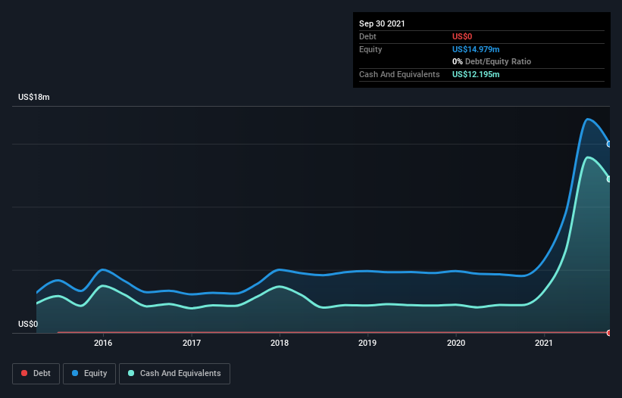Click the 2016 x-axis label
Screen dimensions: 622x398
[103, 343]
